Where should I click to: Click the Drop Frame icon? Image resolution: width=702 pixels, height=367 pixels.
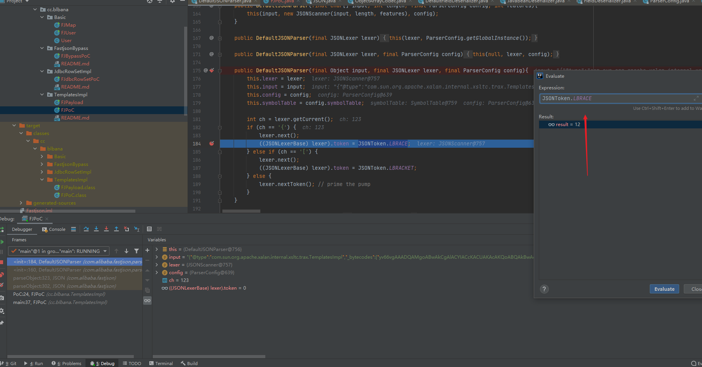tap(126, 229)
